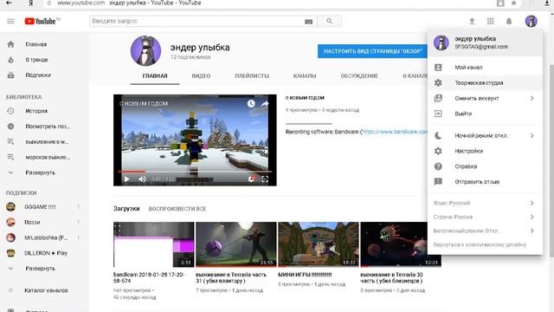The height and width of the screenshot is (312, 554).
Task: Click the Главная home icon in sidebar
Action: (10, 44)
